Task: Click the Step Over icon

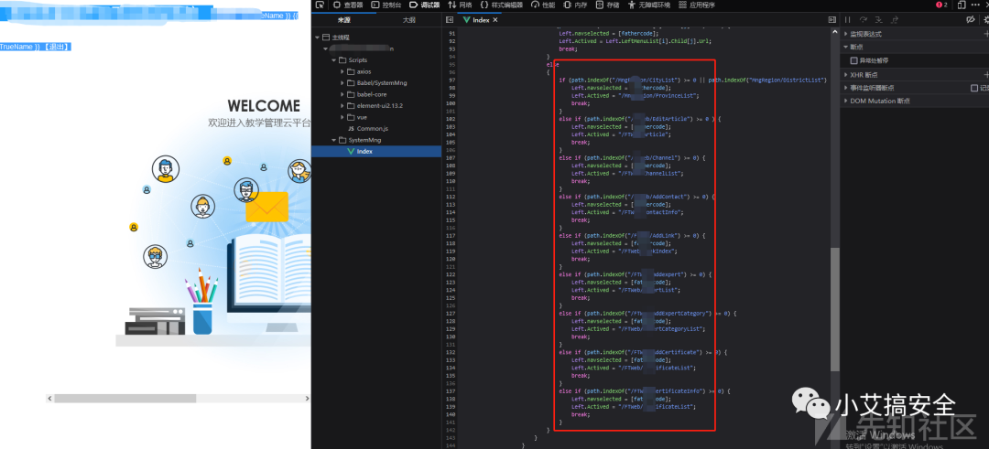Action: pos(863,20)
